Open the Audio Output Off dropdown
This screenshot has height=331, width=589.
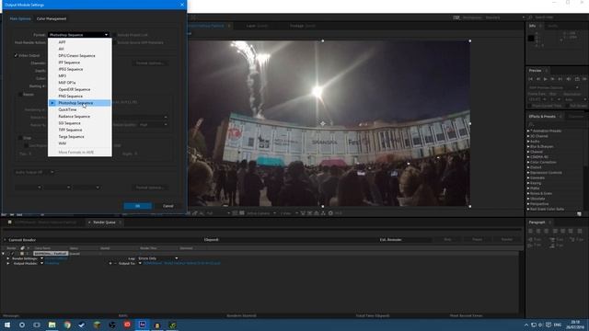[x=34, y=172]
